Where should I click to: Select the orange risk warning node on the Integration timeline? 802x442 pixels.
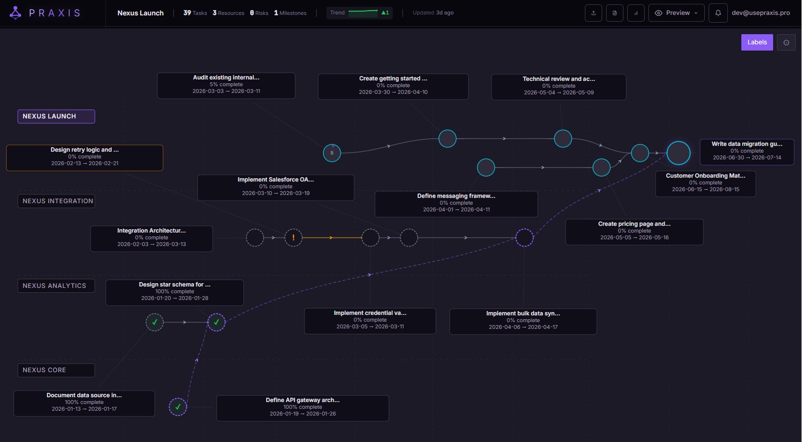click(x=293, y=237)
